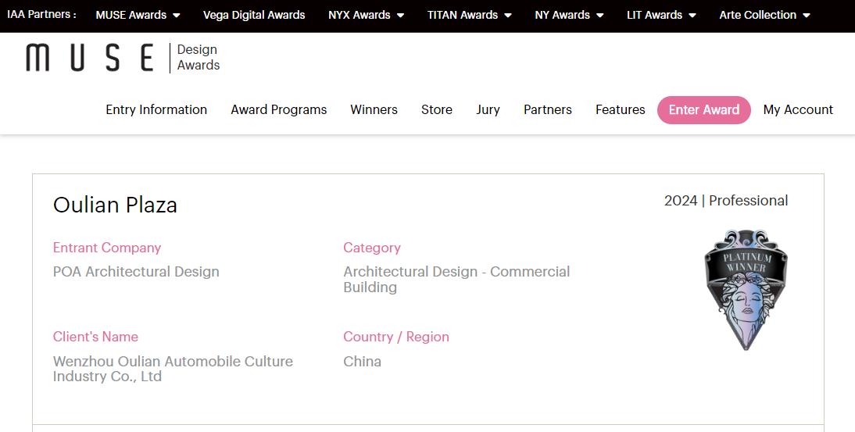Click the Category heading
This screenshot has height=432, width=855.
pyautogui.click(x=372, y=248)
